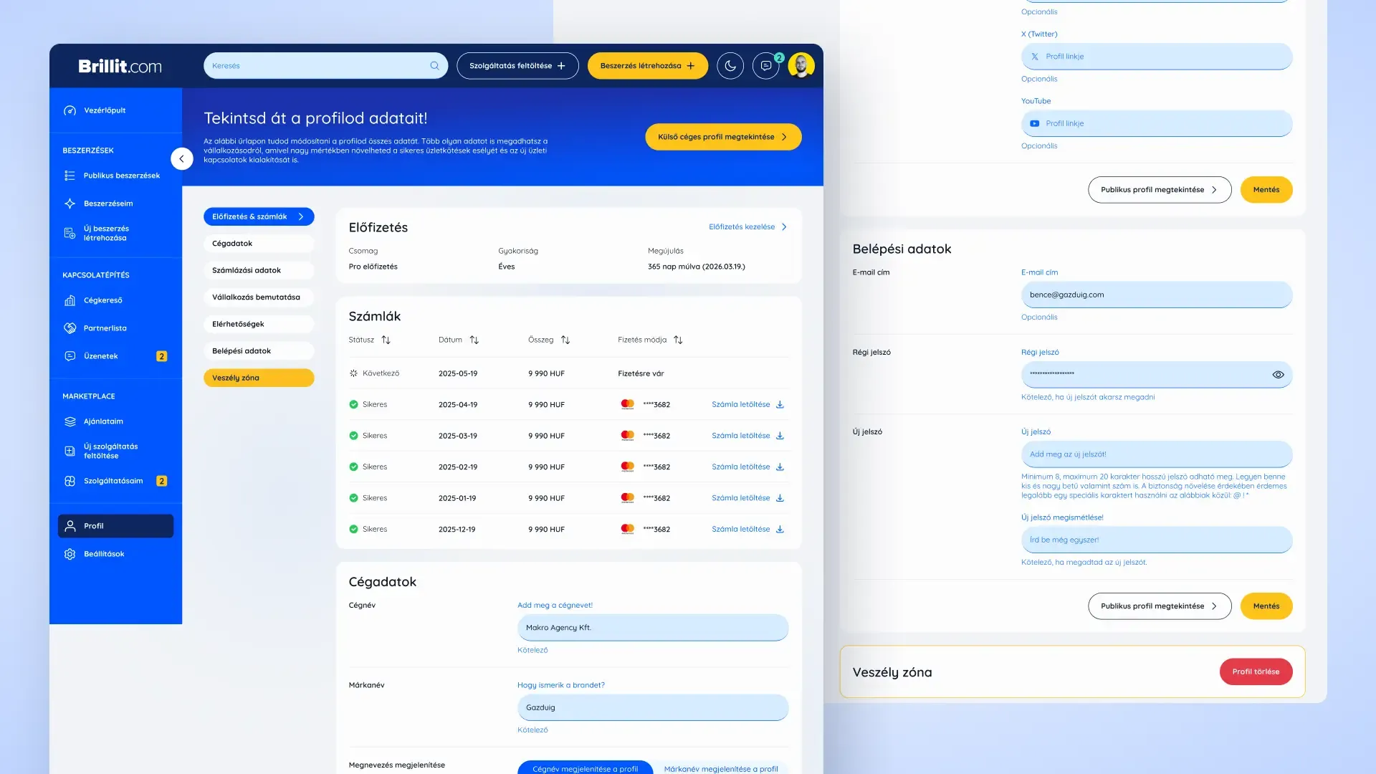Click Beszerzés létrehozása yellow button
1376x774 pixels.
pos(647,66)
